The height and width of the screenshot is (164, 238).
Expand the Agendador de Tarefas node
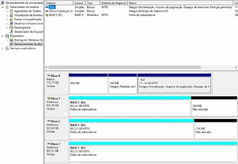click(x=7, y=11)
